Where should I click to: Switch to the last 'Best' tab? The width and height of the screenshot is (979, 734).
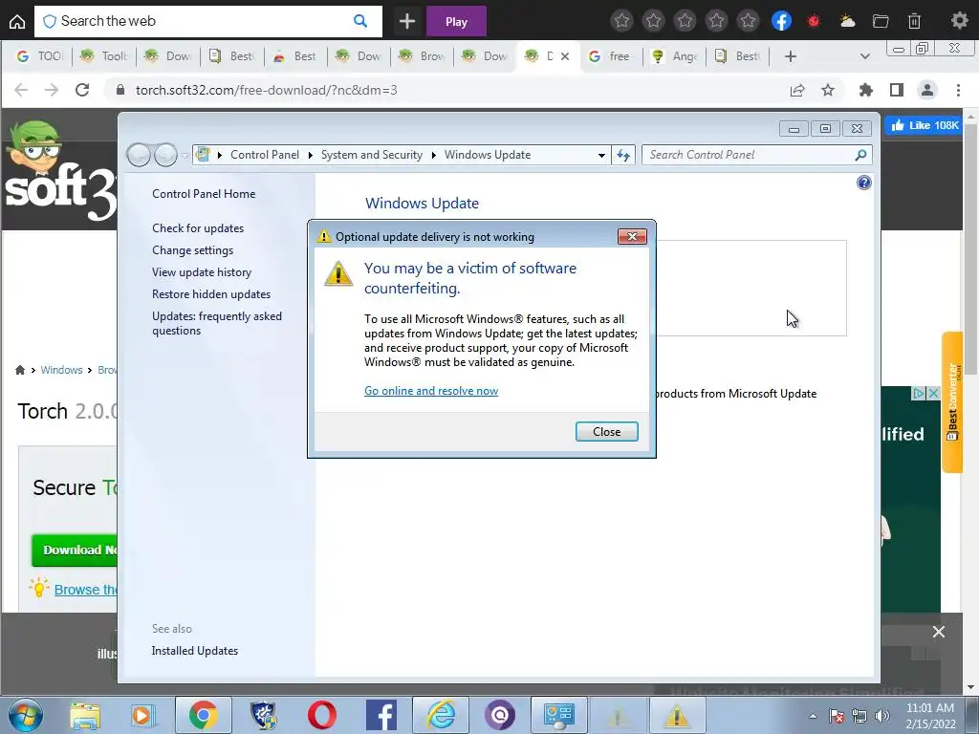pyautogui.click(x=738, y=56)
